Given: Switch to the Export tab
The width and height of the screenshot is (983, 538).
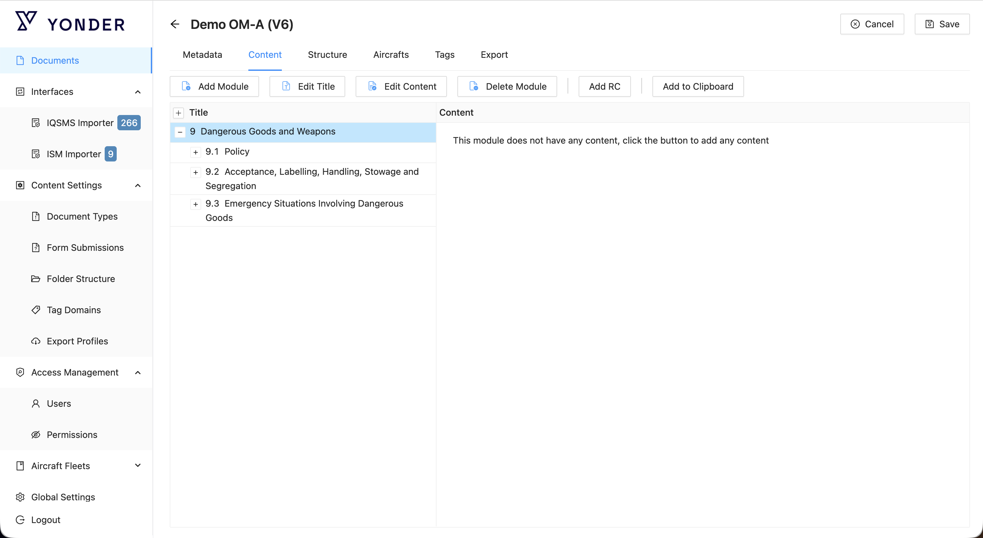Looking at the screenshot, I should (x=494, y=55).
